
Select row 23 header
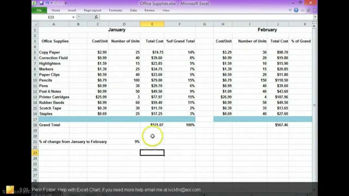(x=35, y=153)
